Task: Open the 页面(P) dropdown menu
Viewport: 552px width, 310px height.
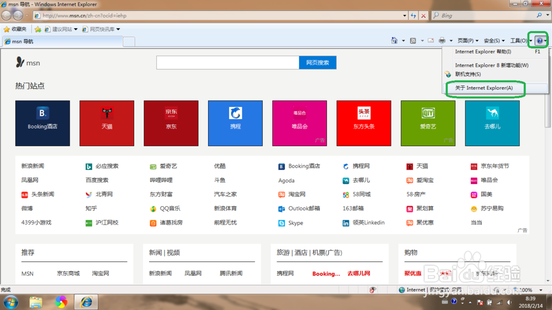Action: coord(468,41)
